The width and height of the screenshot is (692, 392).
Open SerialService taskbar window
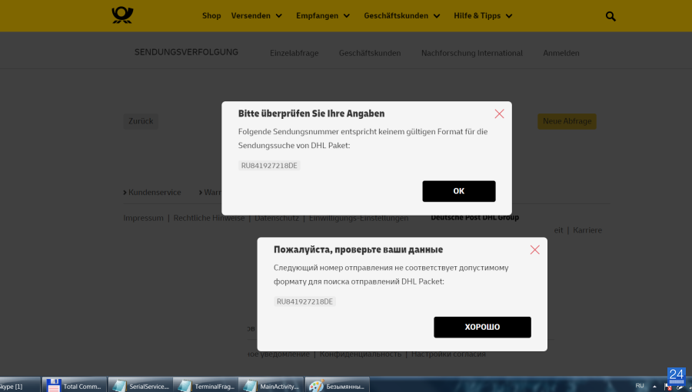click(x=141, y=385)
